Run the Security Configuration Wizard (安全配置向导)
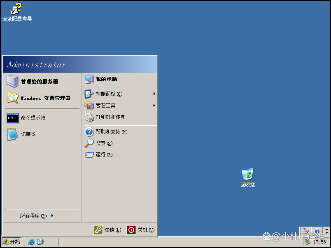 pyautogui.click(x=16, y=8)
